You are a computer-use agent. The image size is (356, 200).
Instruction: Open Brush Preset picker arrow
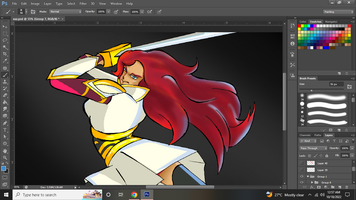click(26, 12)
